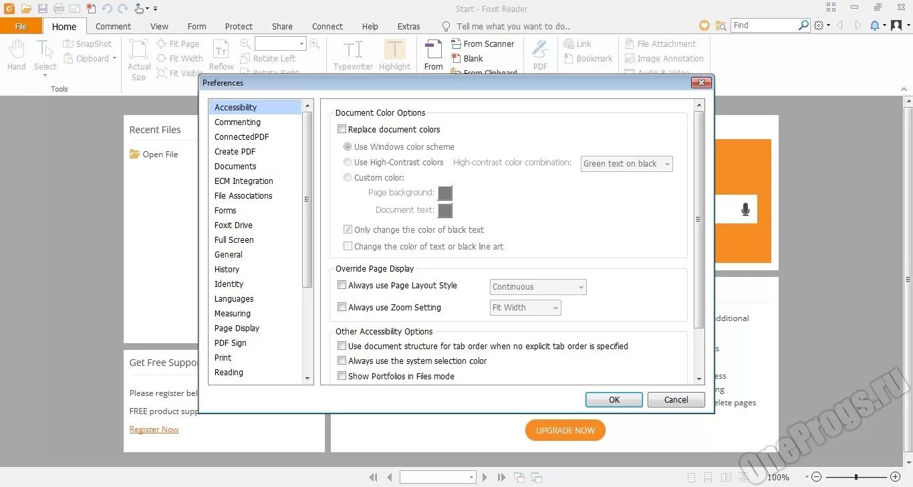Select the Highlight tool icon
913x487 pixels.
(394, 55)
